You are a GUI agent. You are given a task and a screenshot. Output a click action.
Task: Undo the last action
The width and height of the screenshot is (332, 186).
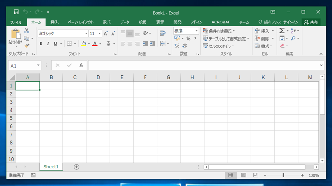click(25, 12)
